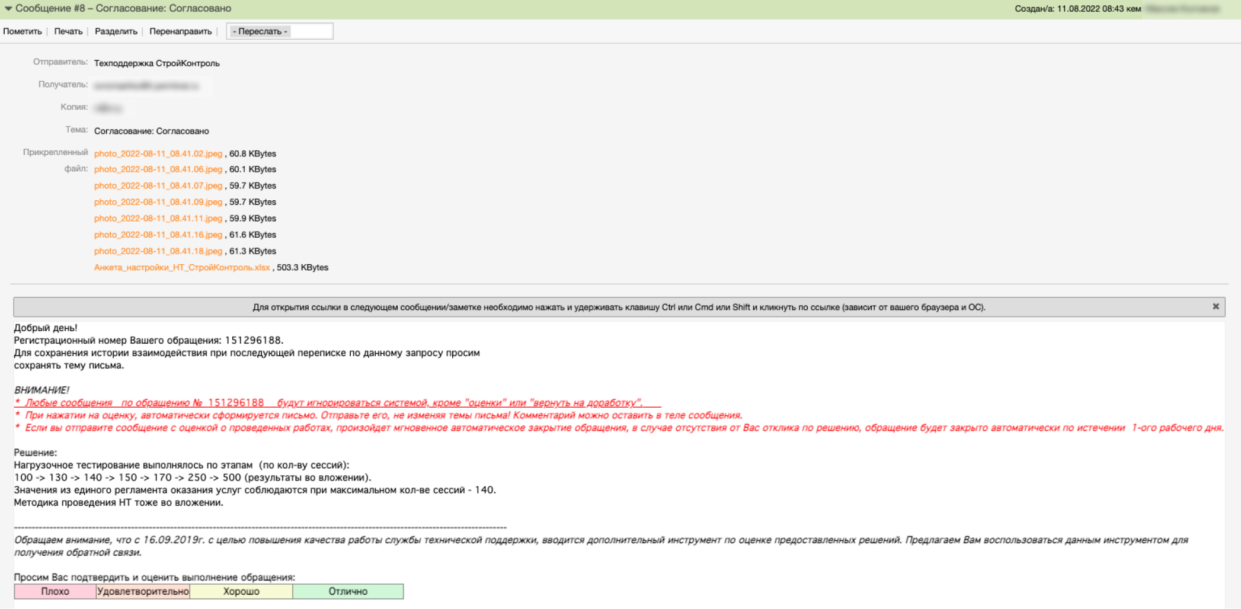
Task: Rate the request as Плохо
Action: 55,591
